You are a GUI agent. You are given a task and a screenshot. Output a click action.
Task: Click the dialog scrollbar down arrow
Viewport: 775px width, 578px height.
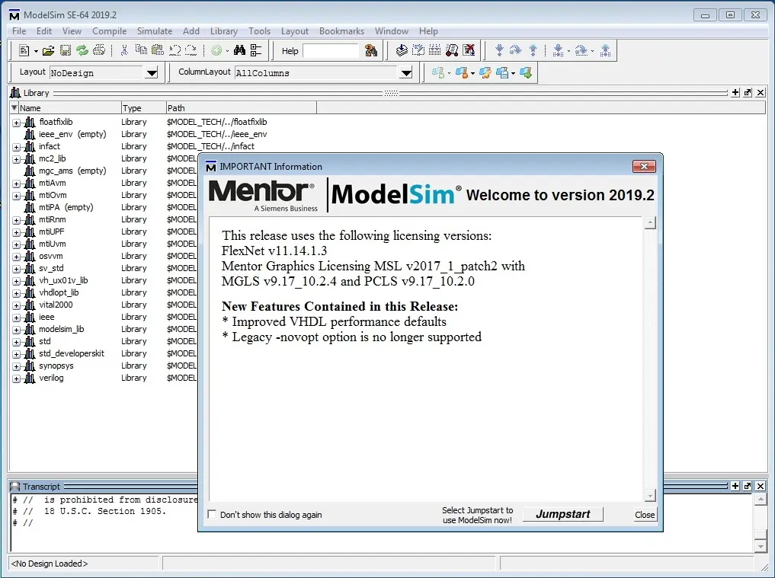pyautogui.click(x=651, y=496)
